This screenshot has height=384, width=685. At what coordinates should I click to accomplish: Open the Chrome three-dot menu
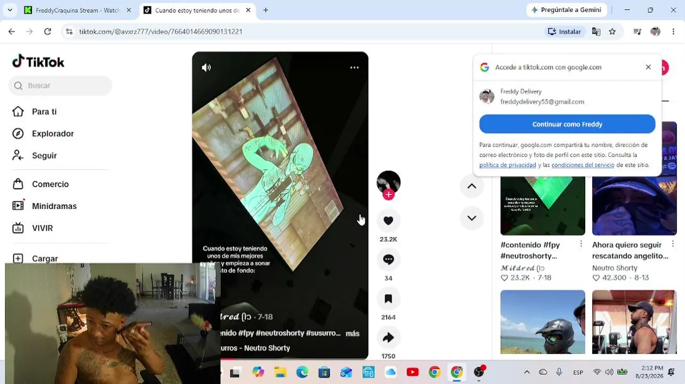pyautogui.click(x=673, y=31)
